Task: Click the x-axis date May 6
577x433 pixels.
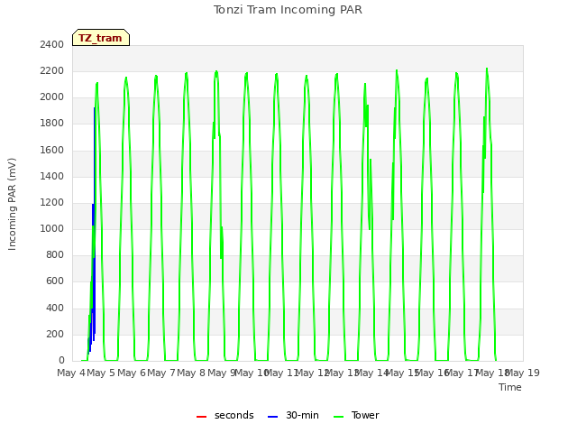Action: coord(132,373)
